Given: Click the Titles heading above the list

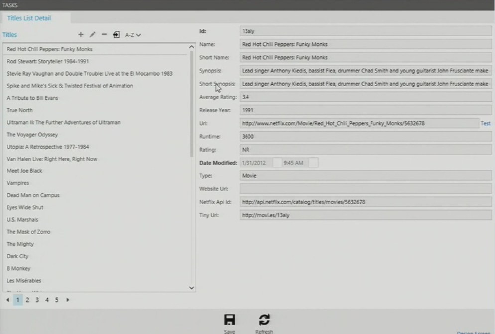Looking at the screenshot, I should (10, 35).
